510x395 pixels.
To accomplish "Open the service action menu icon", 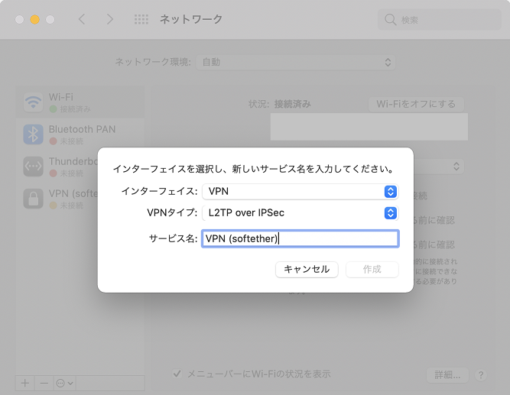I will tap(64, 384).
